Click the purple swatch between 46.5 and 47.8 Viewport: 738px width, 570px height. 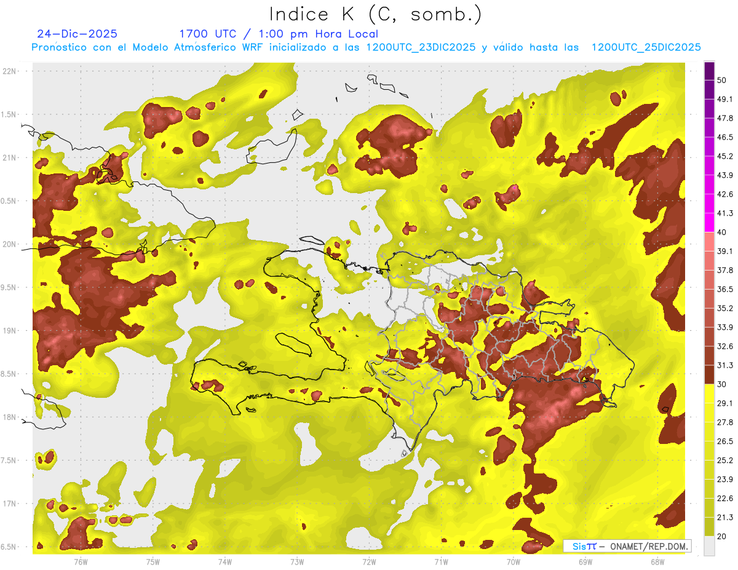click(x=709, y=128)
